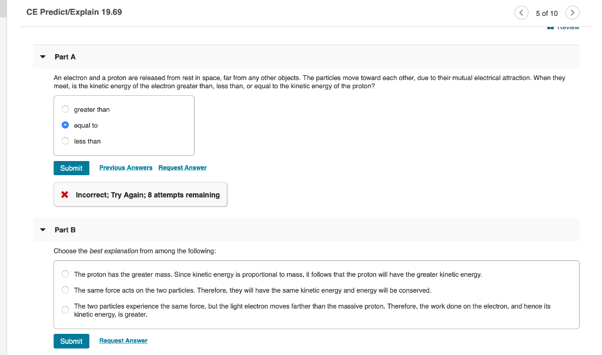The width and height of the screenshot is (602, 355).
Task: Click the electron and proton question text
Action: (309, 82)
